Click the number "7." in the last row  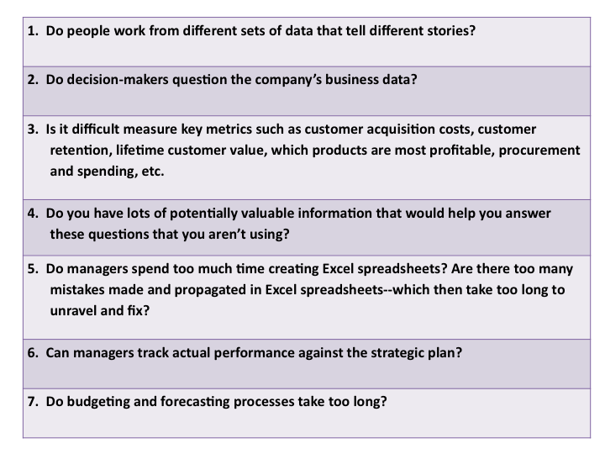33,401
